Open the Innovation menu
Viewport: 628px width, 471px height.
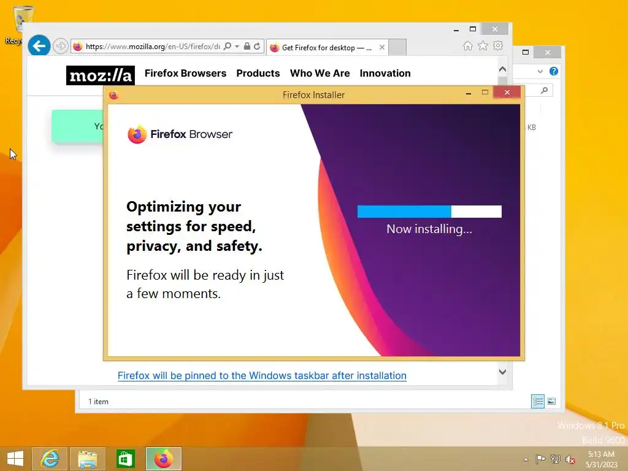[x=385, y=74]
